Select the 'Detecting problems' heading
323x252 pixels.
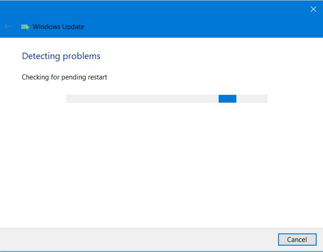(x=61, y=56)
